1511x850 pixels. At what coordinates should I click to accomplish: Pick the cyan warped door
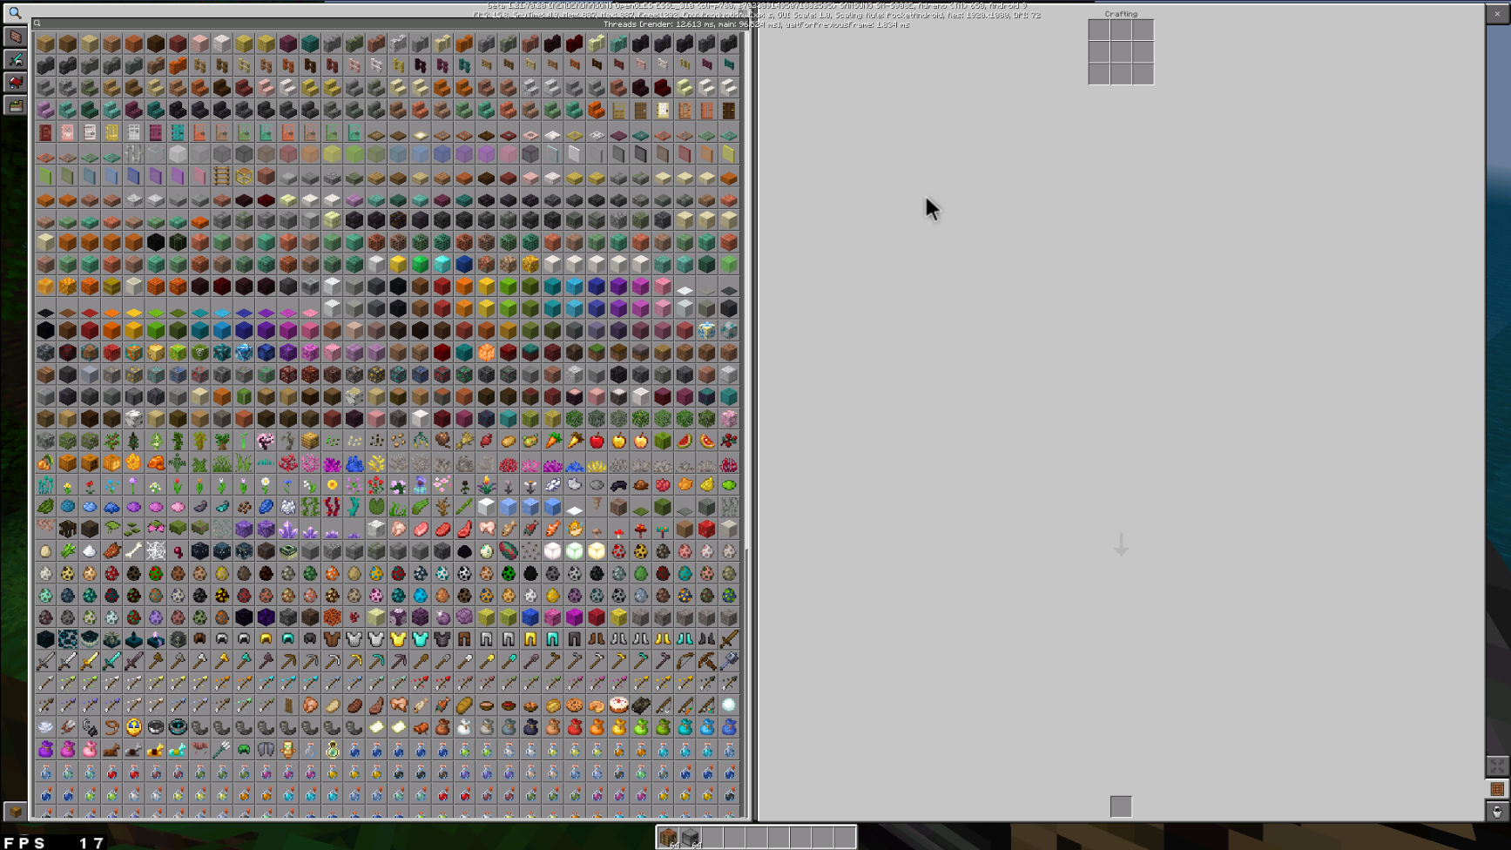pyautogui.click(x=178, y=132)
